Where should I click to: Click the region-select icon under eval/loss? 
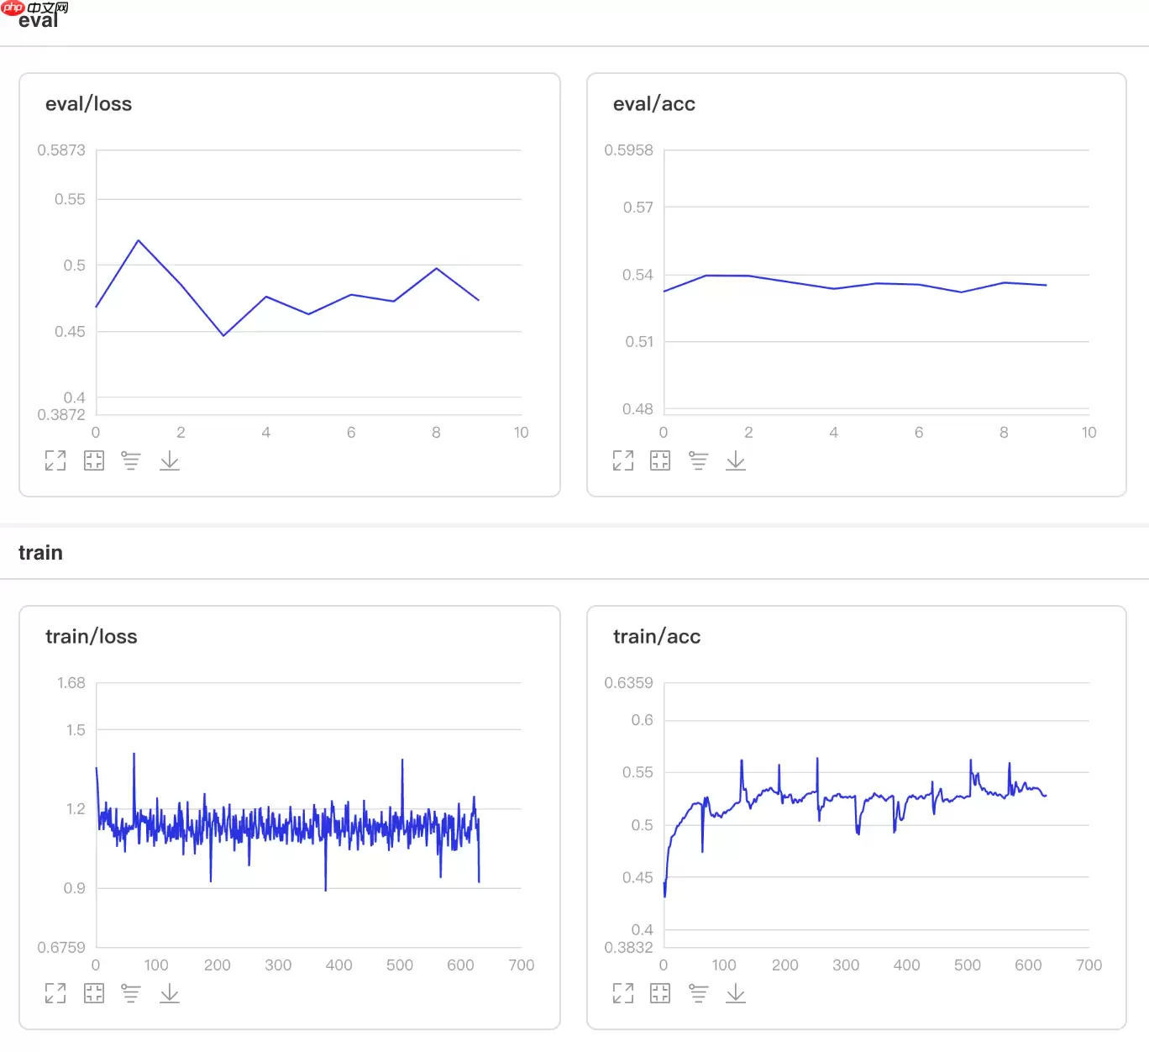(94, 460)
